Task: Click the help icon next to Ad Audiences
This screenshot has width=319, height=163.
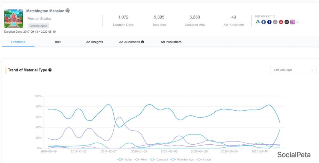Action: pos(142,42)
